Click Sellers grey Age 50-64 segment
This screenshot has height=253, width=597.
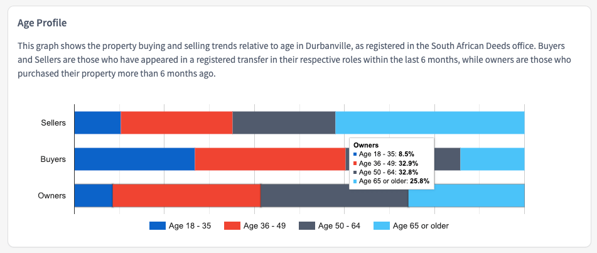(284, 122)
